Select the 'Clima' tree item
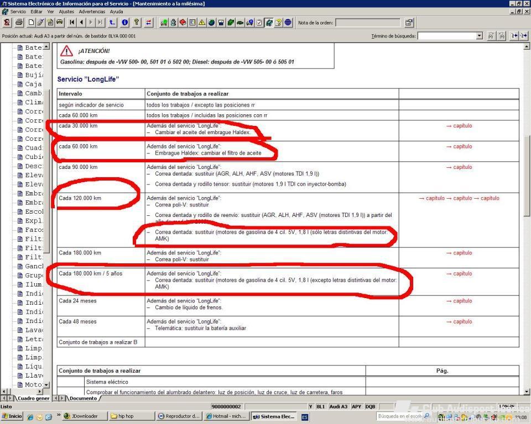The image size is (531, 424). [30, 103]
